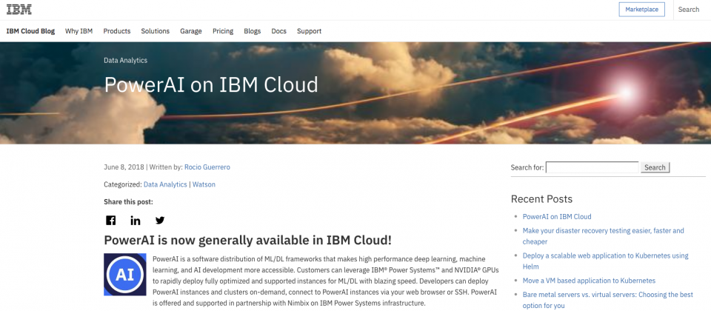Viewport: 711px width, 311px height.
Task: Click the Data Analytics banner category
Action: 126,60
